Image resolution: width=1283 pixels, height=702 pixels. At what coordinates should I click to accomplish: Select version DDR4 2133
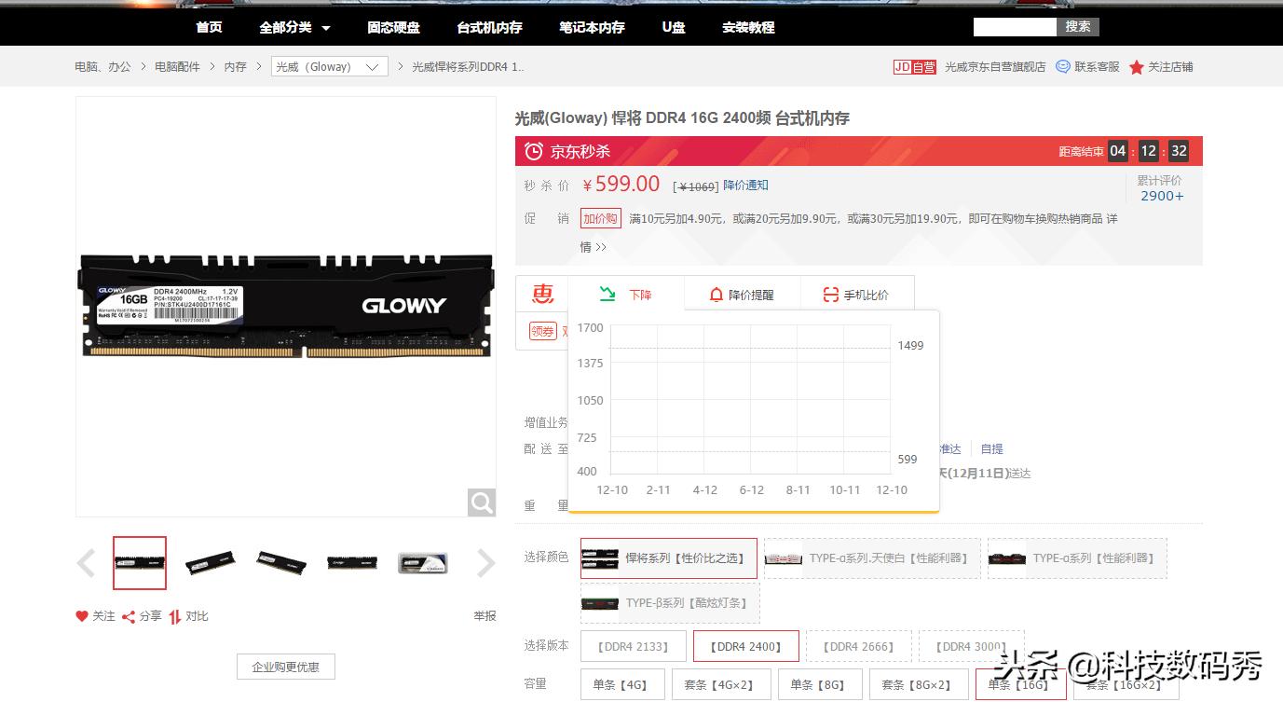point(634,647)
